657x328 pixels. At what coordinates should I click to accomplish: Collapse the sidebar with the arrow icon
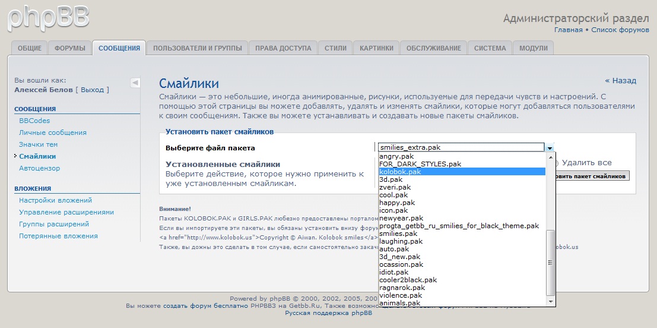135,83
